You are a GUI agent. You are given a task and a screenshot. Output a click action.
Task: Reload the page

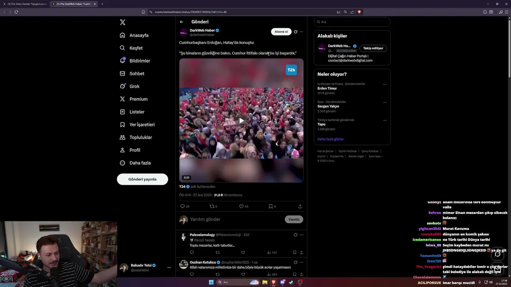point(16,12)
